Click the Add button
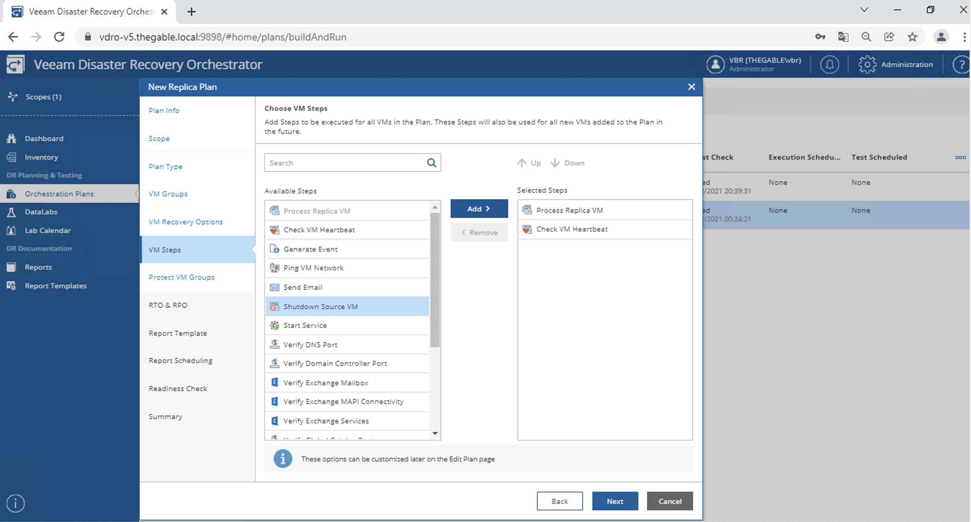This screenshot has width=971, height=522. coord(479,209)
